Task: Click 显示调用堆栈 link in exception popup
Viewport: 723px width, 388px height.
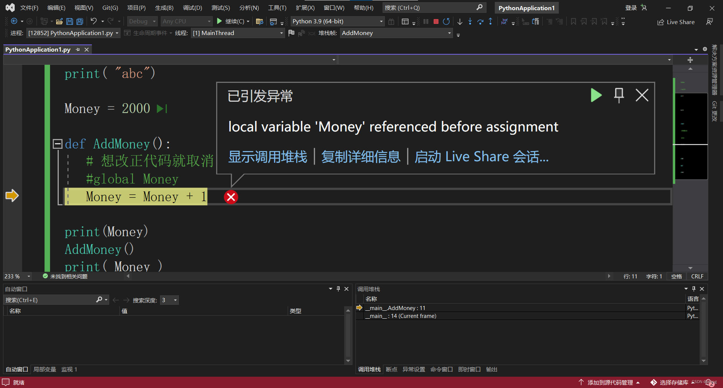Action: coord(268,157)
